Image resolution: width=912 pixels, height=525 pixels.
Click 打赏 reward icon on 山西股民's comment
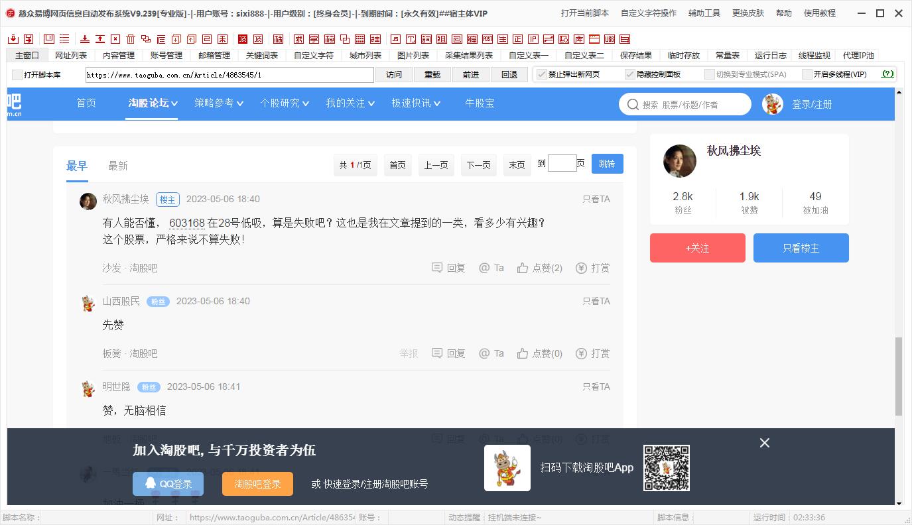[593, 353]
